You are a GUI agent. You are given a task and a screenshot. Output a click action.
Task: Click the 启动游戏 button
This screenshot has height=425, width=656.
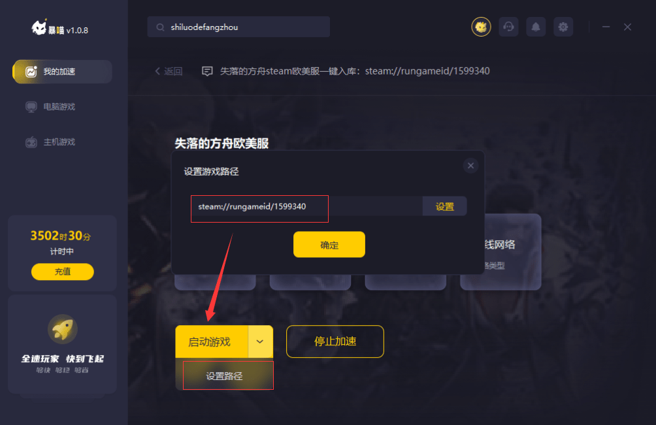[x=212, y=341]
